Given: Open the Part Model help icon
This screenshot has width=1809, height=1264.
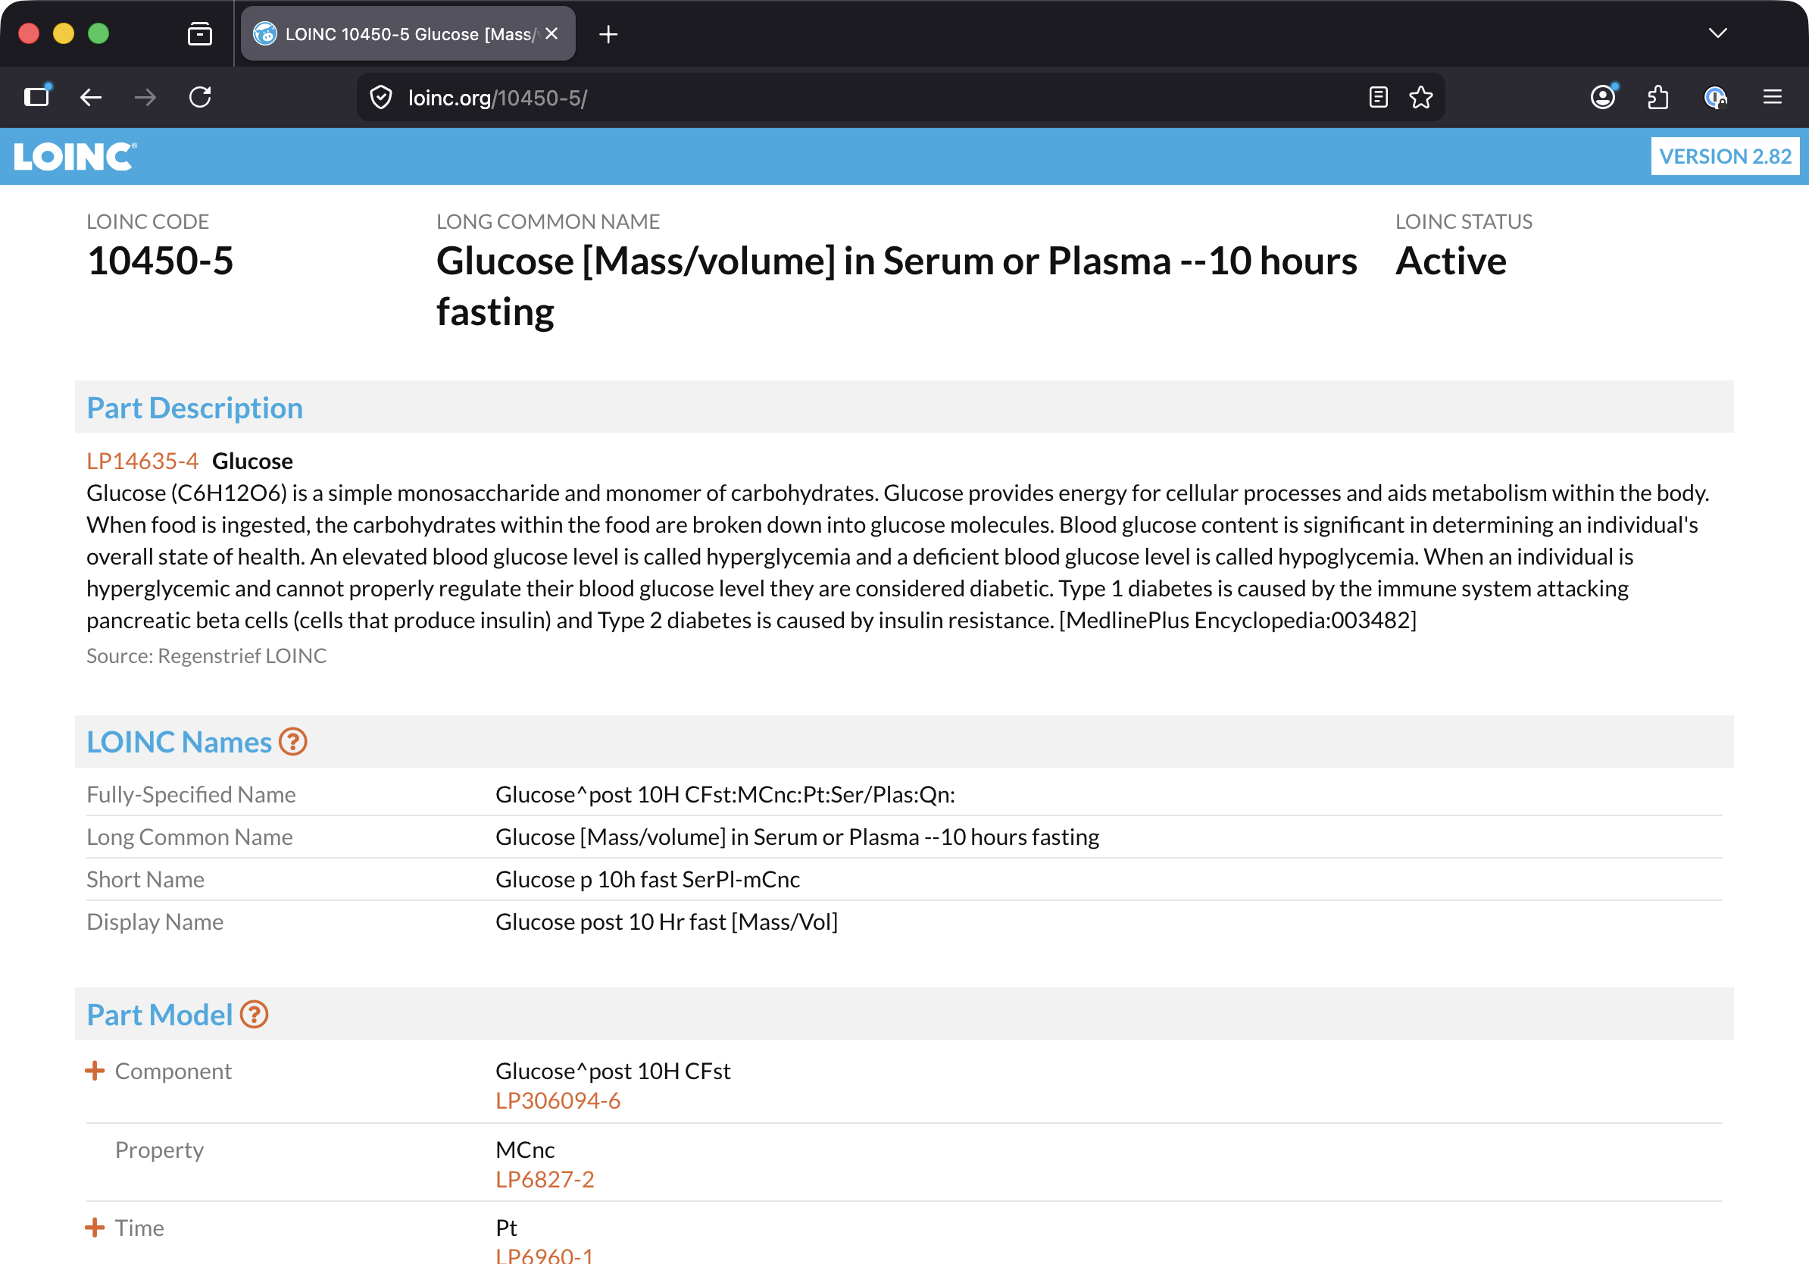Looking at the screenshot, I should coord(255,1014).
